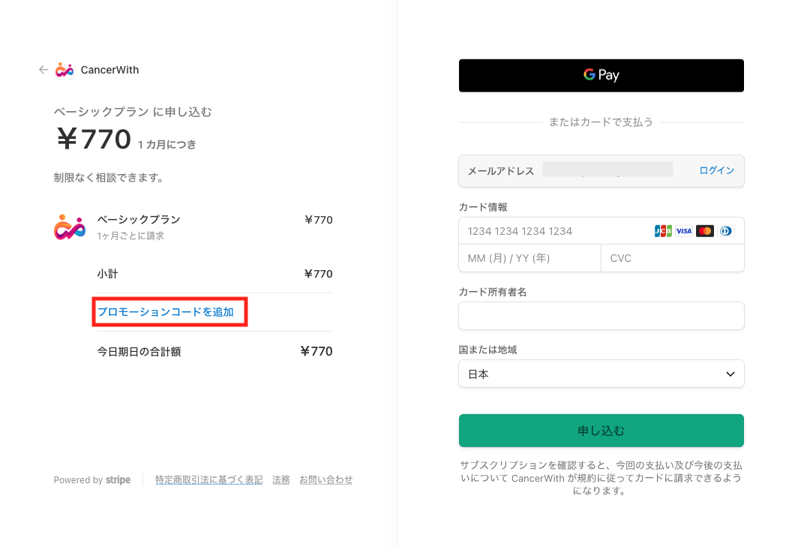789x547 pixels.
Task: Click the Diners Club card icon
Action: (x=725, y=231)
